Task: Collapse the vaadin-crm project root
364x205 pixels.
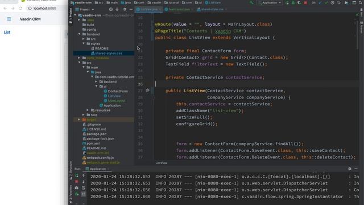Action: 75,15
